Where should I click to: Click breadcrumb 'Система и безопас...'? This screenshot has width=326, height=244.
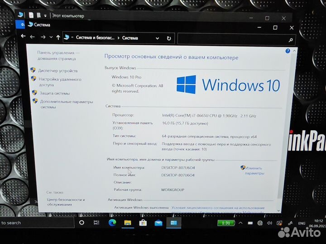95,38
